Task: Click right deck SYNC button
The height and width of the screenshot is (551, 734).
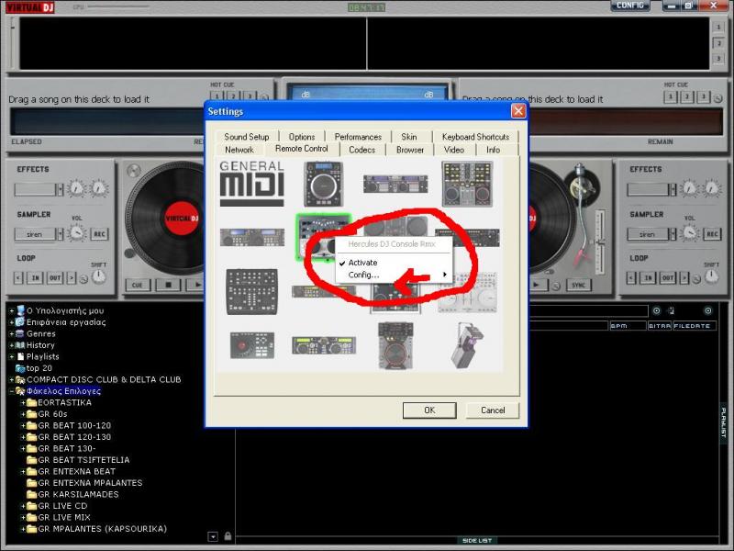Action: click(578, 285)
